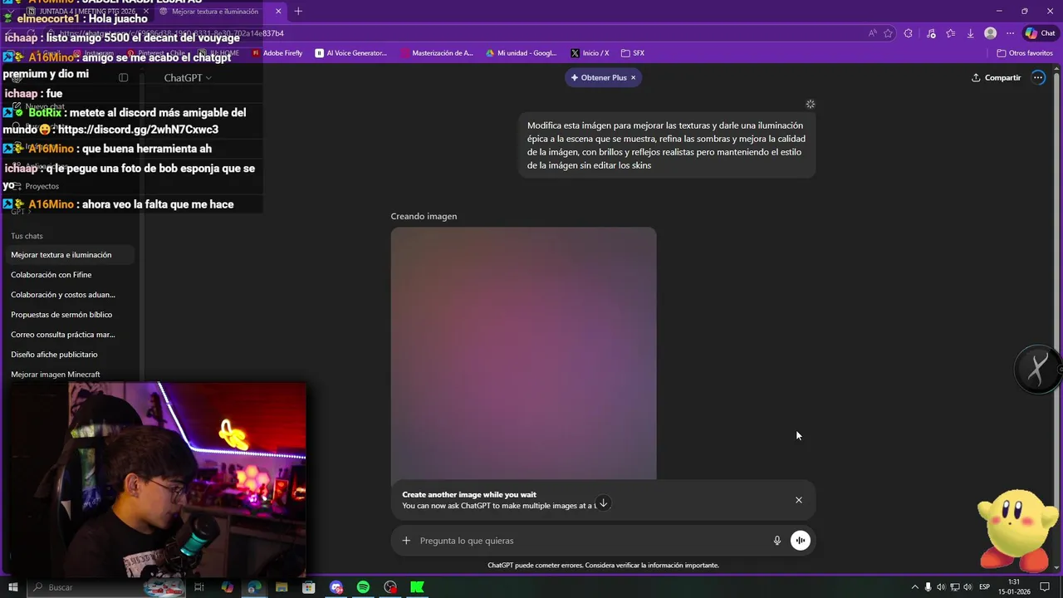
Task: Switch to the 'Mejorar textura e iluminación' tab
Action: pos(214,12)
